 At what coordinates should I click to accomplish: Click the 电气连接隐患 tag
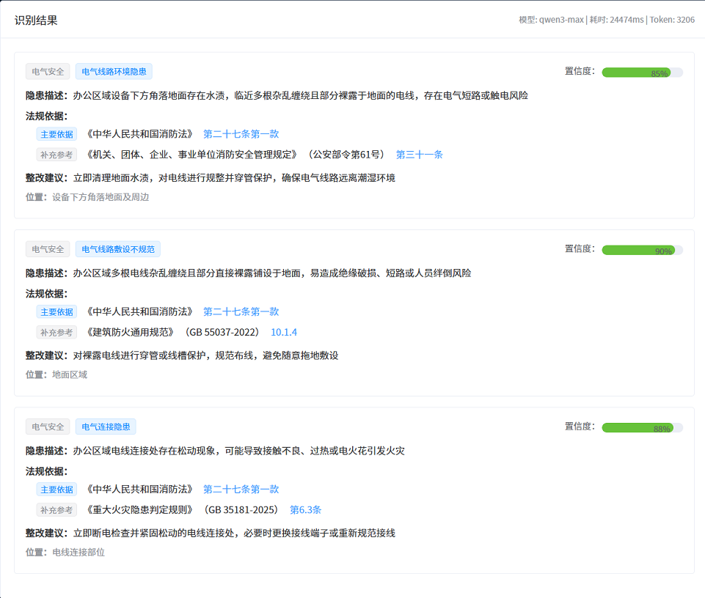[106, 427]
